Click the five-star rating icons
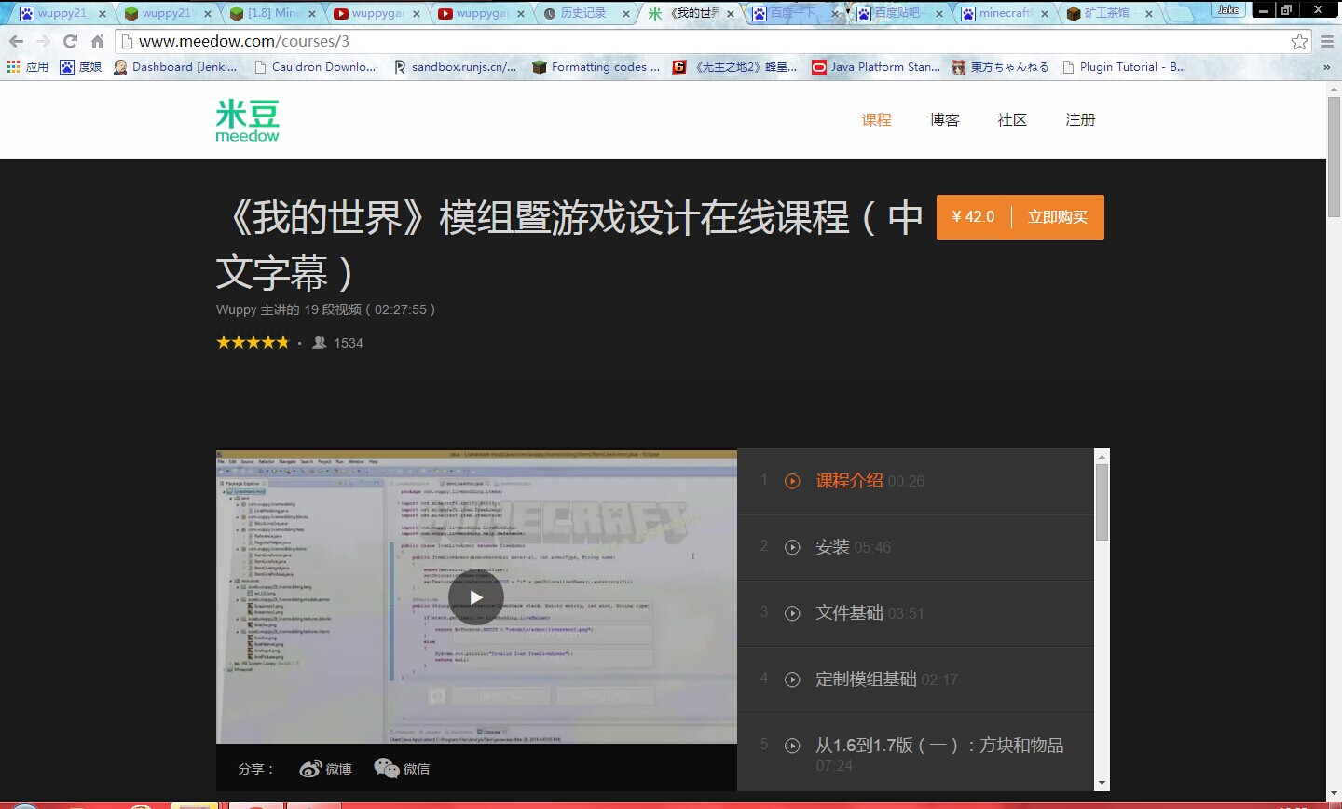 coord(253,343)
